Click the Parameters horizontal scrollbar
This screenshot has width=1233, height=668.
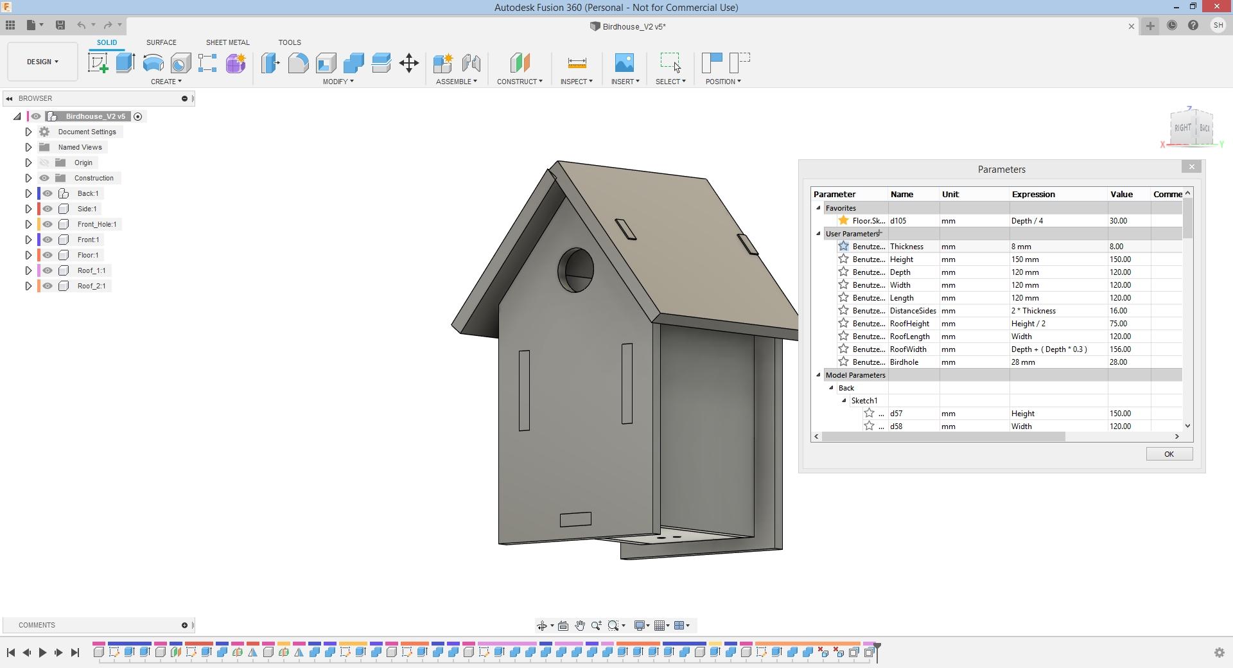coord(943,437)
